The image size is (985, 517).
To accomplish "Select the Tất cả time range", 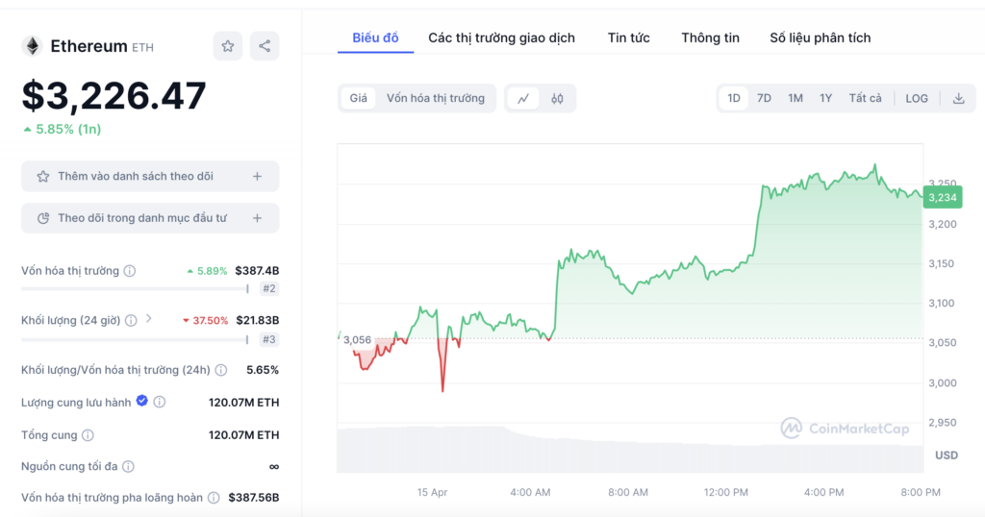I will [865, 99].
